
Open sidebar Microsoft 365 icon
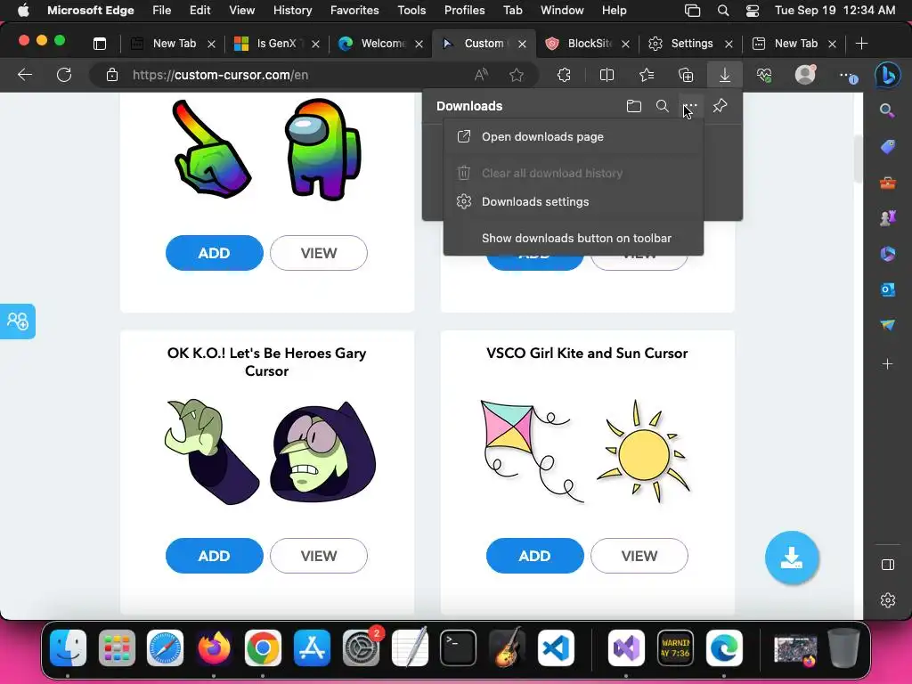[888, 254]
